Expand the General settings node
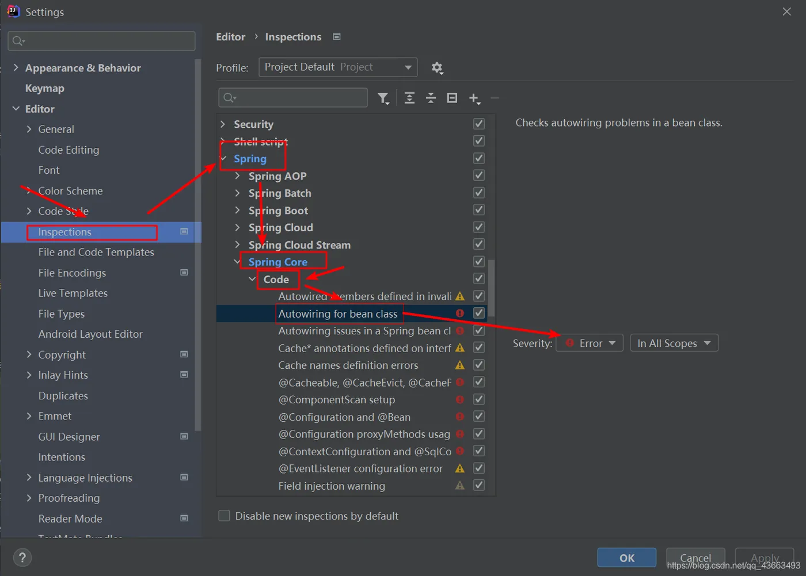Screen dimensions: 806x576 pos(29,129)
